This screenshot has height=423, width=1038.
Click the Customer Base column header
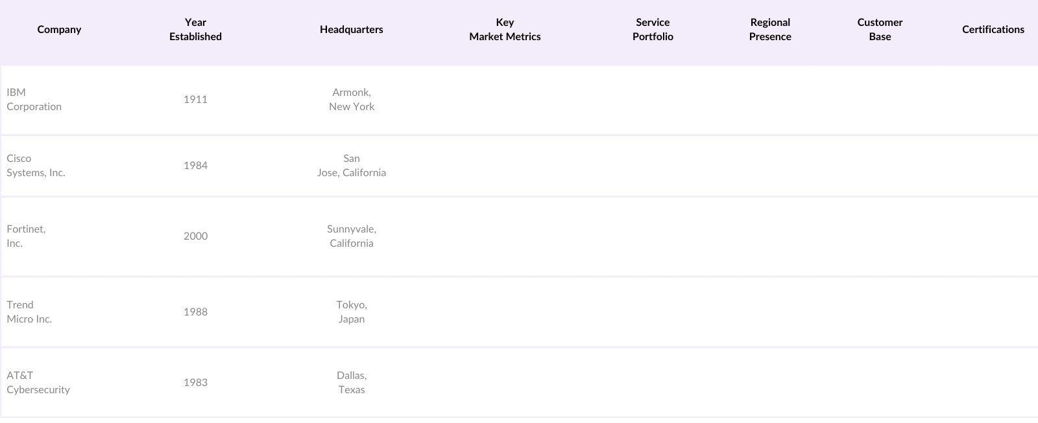[x=880, y=30]
